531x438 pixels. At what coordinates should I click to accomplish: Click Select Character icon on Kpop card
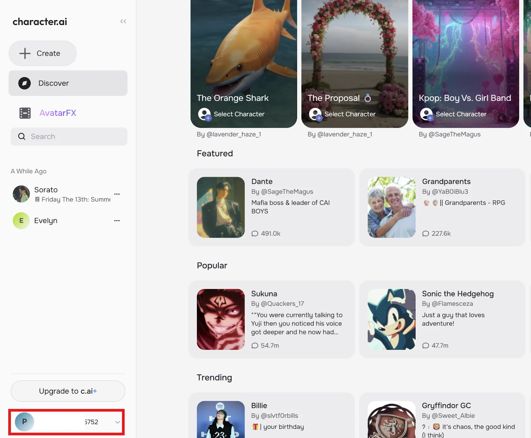tap(426, 114)
